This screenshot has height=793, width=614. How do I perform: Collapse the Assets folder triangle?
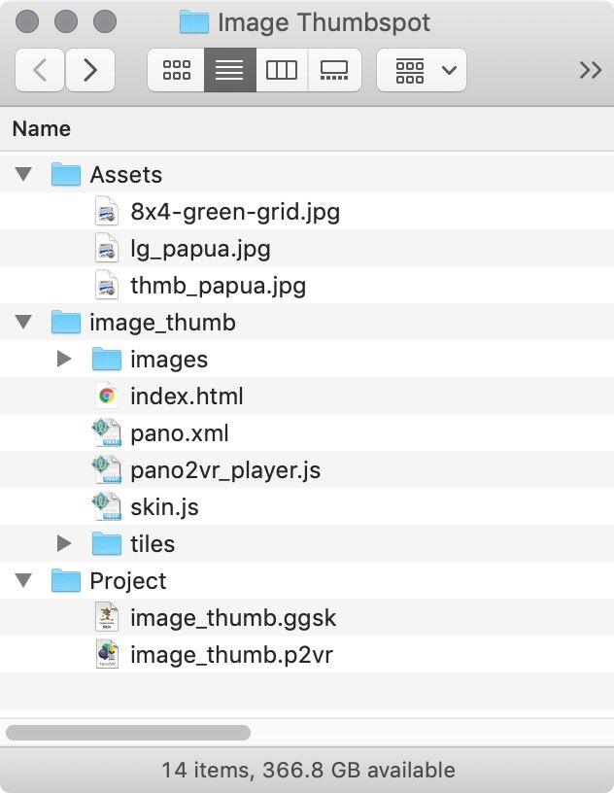point(23,174)
